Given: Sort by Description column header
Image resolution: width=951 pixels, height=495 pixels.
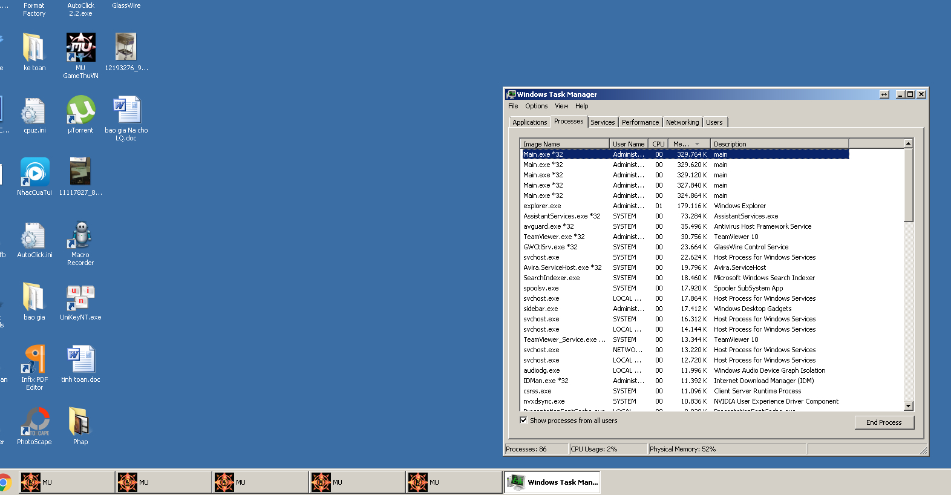Looking at the screenshot, I should pyautogui.click(x=779, y=144).
